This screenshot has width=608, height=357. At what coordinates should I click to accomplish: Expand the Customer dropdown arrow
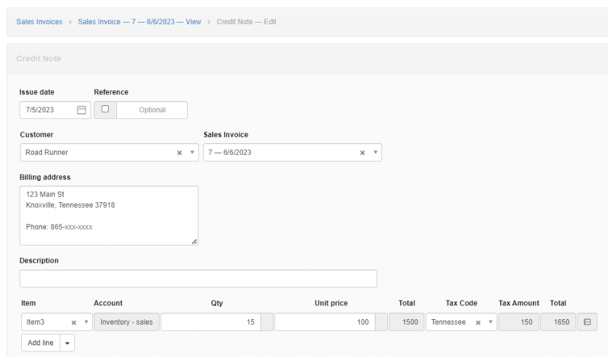click(x=192, y=152)
